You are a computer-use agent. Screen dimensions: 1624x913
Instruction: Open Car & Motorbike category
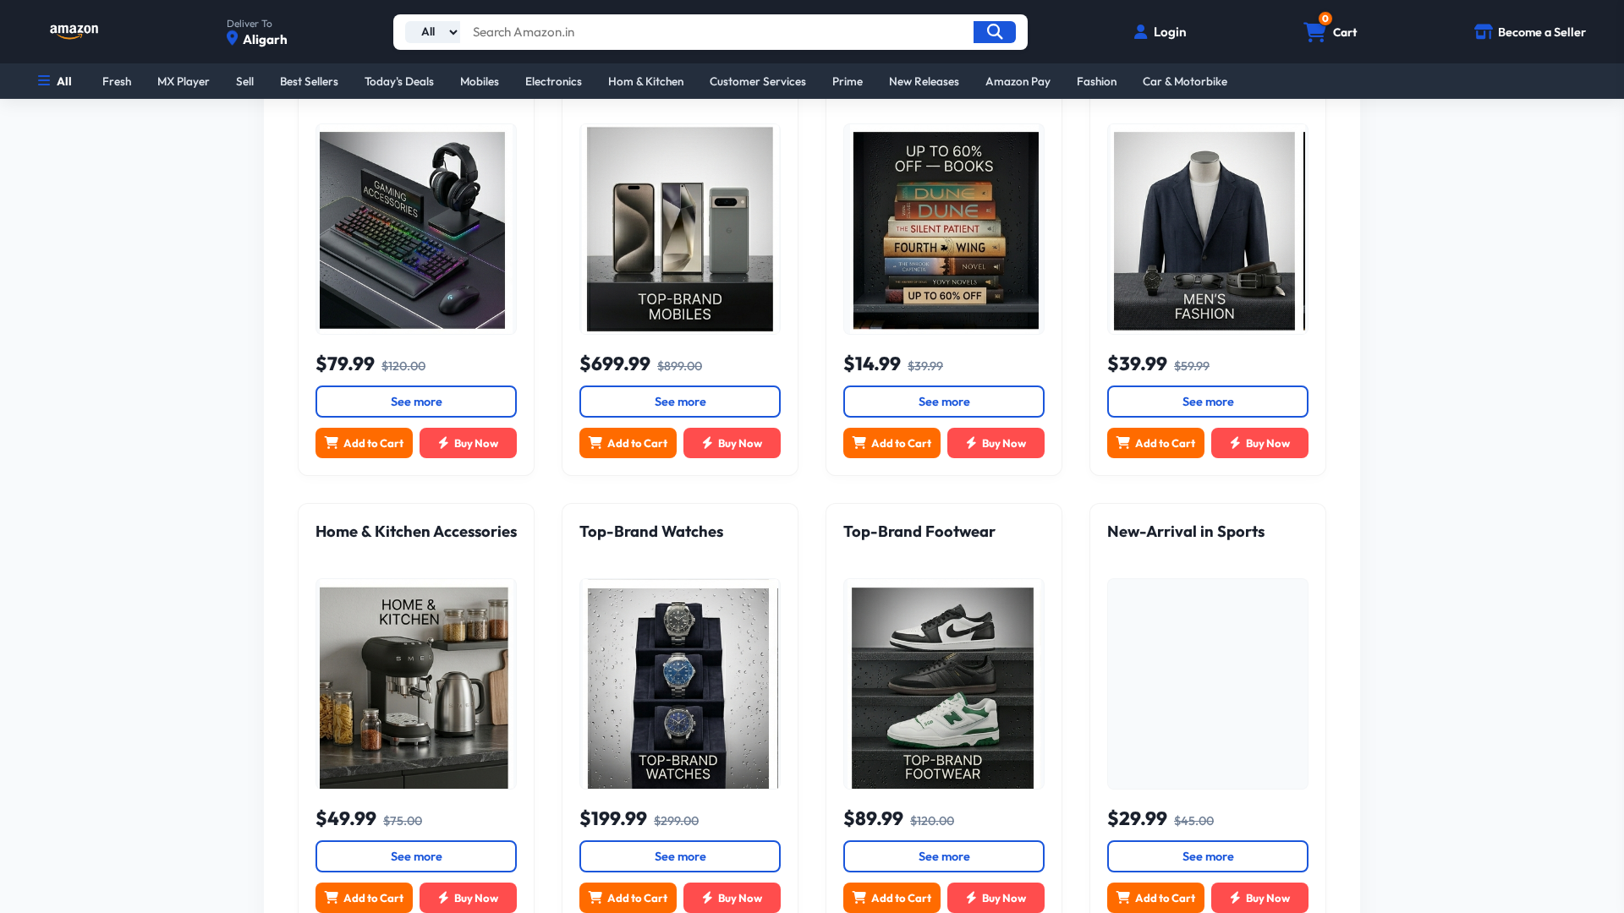[1185, 81]
